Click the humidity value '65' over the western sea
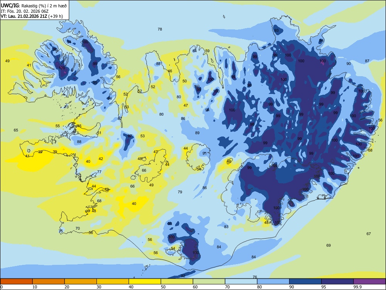This screenshot has height=290, width=386. [16, 130]
